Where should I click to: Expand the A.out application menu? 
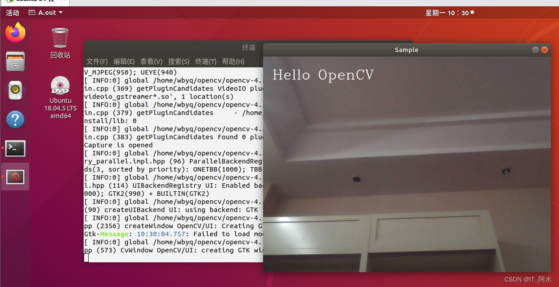(46, 13)
